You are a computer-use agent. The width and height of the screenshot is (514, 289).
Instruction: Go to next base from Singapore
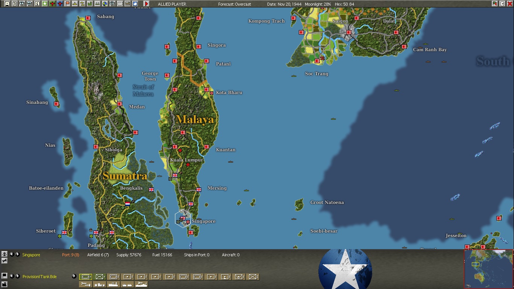[x=17, y=254]
